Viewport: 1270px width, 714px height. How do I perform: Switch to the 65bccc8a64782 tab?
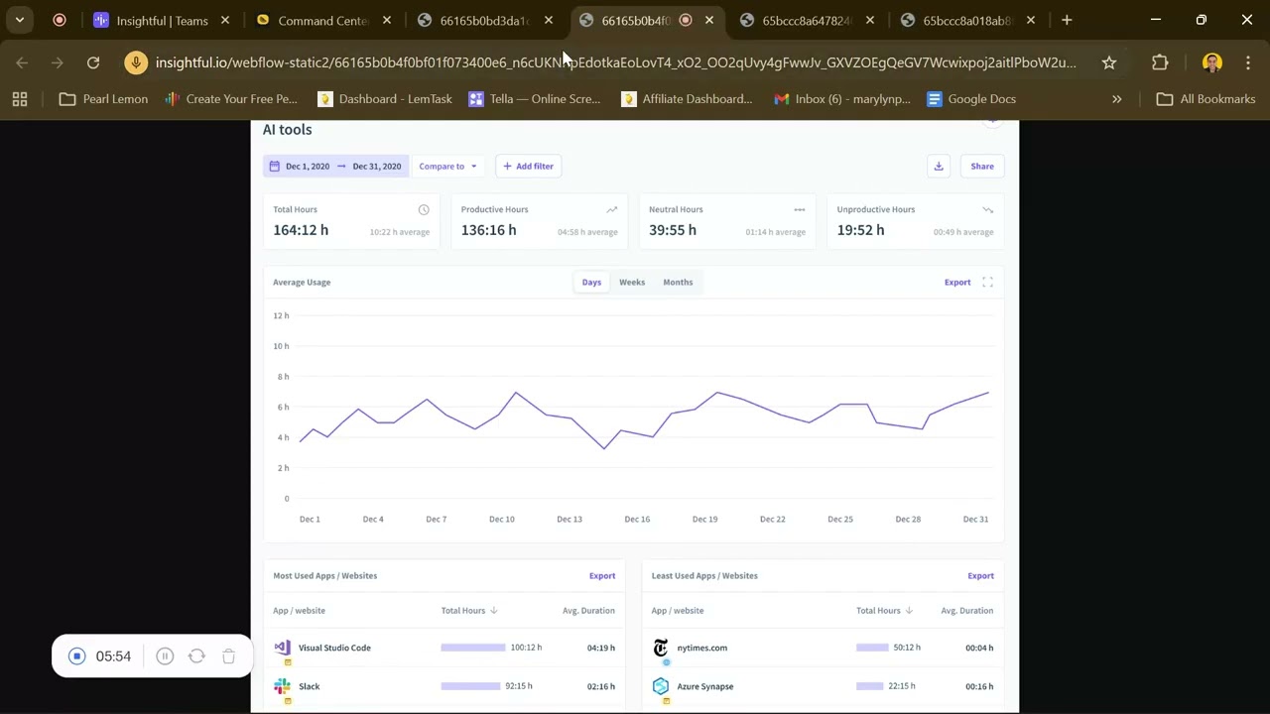coord(807,20)
